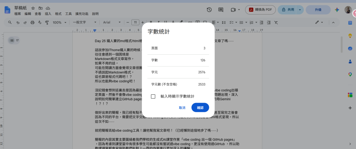Collapse the side panel with its chevron
Viewport: 356px width, 149px height.
[350, 144]
